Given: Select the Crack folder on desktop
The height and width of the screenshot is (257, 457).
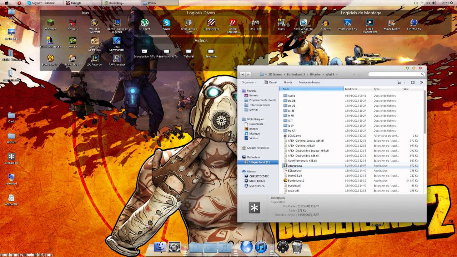Looking at the screenshot, I should (x=11, y=117).
